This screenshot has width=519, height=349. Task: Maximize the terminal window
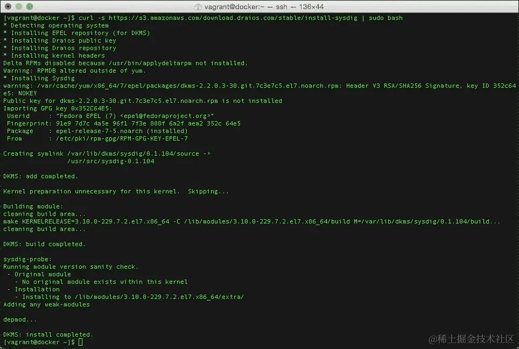pos(30,6)
